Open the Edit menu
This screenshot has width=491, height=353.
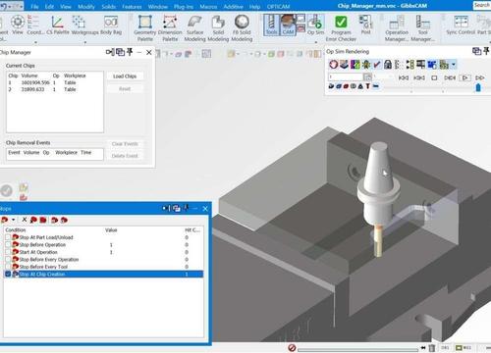49,7
